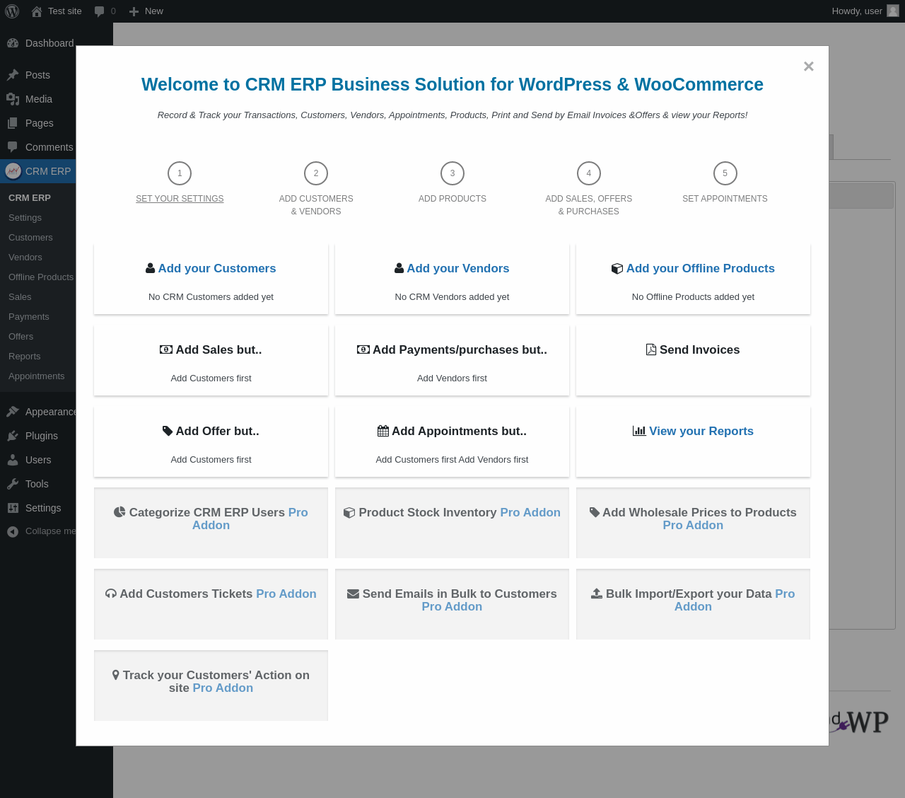The width and height of the screenshot is (905, 798).
Task: Click step 4 circle for sales and offers
Action: (589, 173)
